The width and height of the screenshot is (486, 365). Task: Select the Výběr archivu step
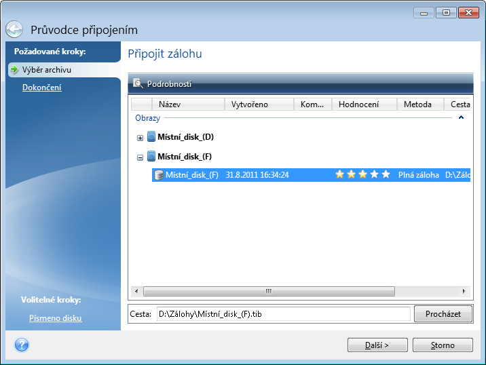[64, 70]
